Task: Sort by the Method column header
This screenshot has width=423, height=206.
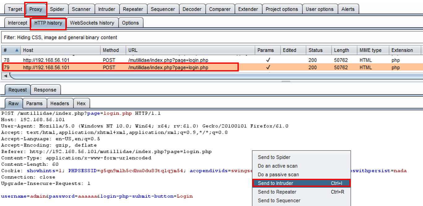Action: [x=111, y=50]
